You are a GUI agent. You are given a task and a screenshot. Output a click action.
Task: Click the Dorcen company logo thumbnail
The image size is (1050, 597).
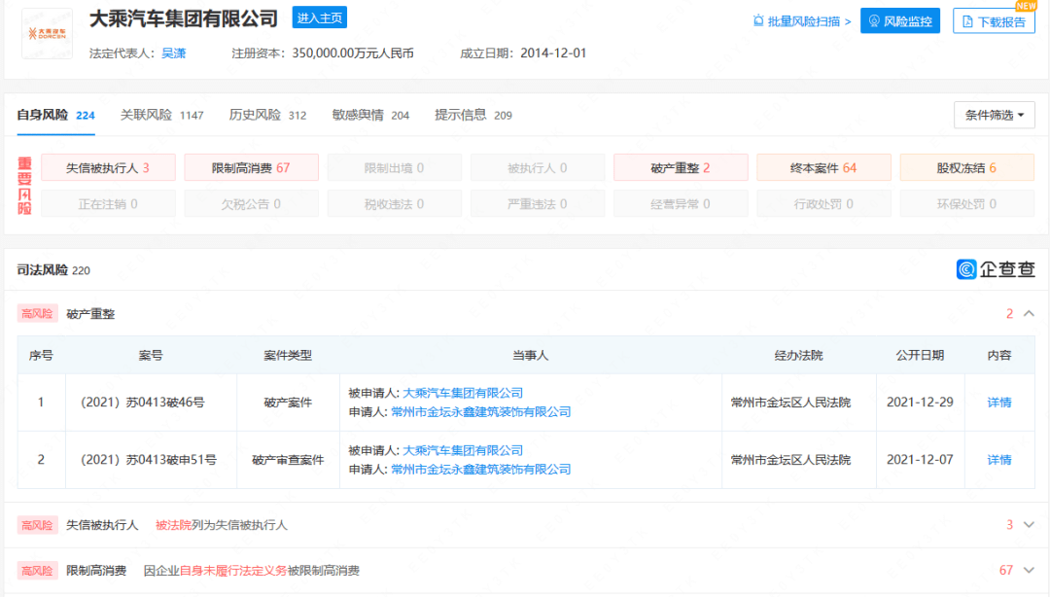pos(47,33)
